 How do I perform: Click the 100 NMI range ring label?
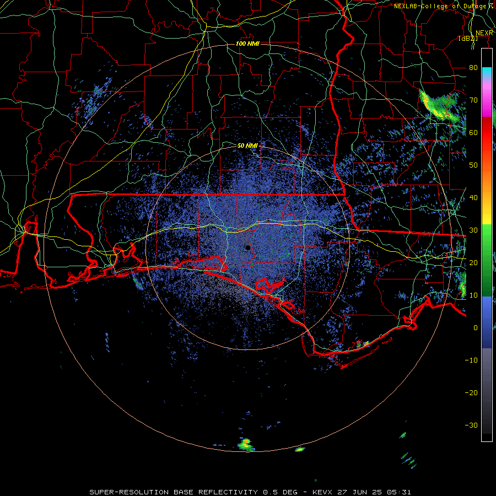247,44
